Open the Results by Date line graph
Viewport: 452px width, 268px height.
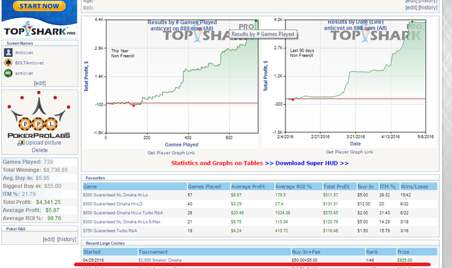[349, 82]
